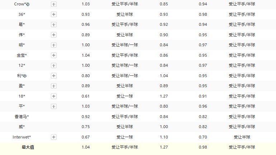Screen dimensions: 276x155
Task: Click the plus icon for 36*
Action: tap(54, 14)
